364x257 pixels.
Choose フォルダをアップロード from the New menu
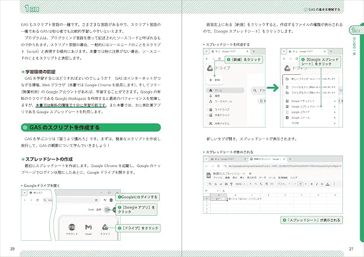311,93
